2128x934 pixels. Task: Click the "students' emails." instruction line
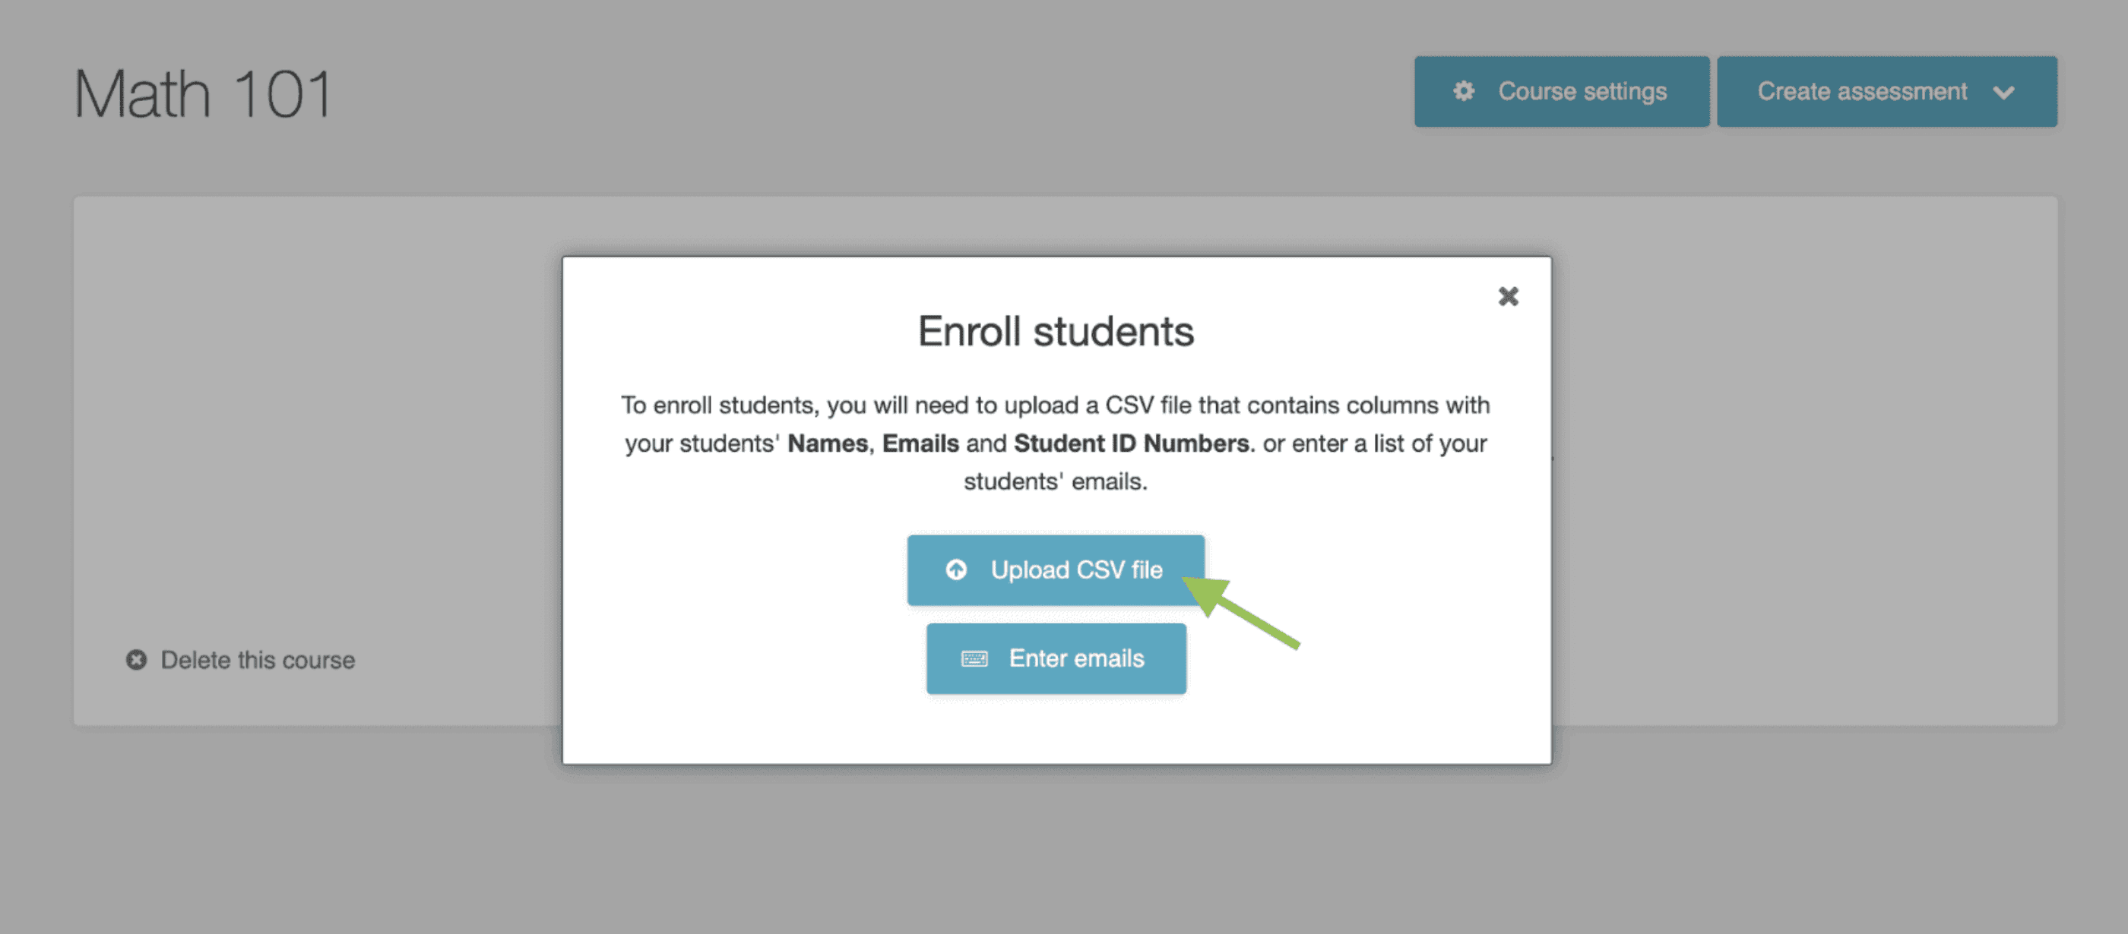pyautogui.click(x=1056, y=481)
